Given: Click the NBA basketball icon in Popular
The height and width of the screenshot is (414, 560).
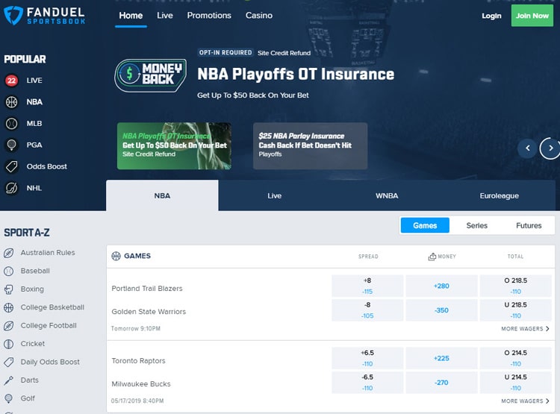Looking at the screenshot, I should (x=11, y=102).
